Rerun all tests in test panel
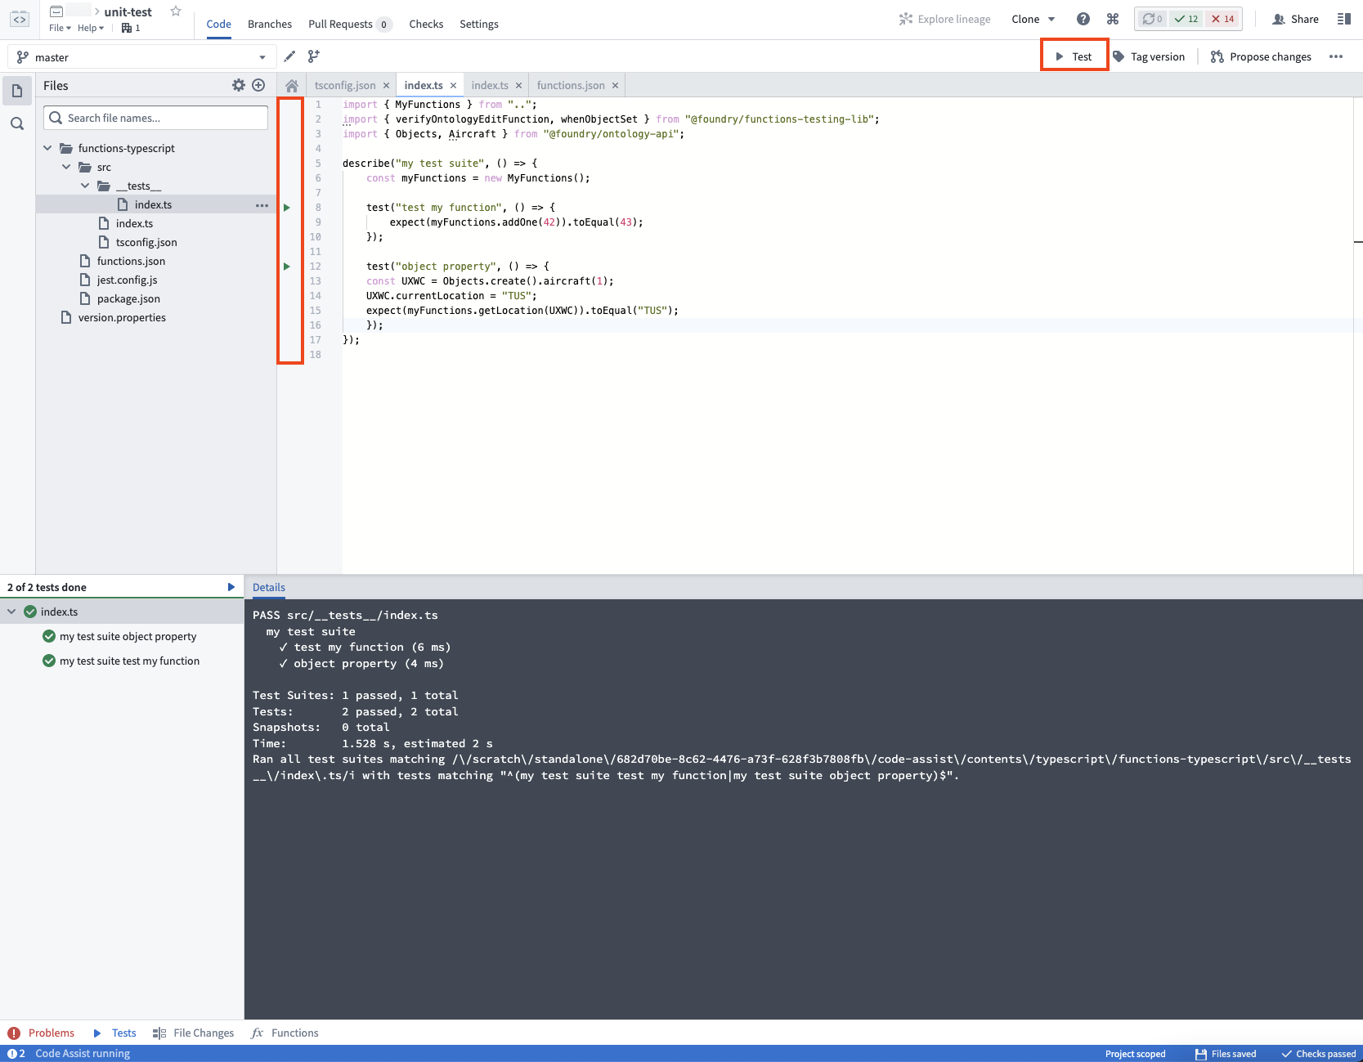Screen dimensions: 1363x1062 point(231,587)
